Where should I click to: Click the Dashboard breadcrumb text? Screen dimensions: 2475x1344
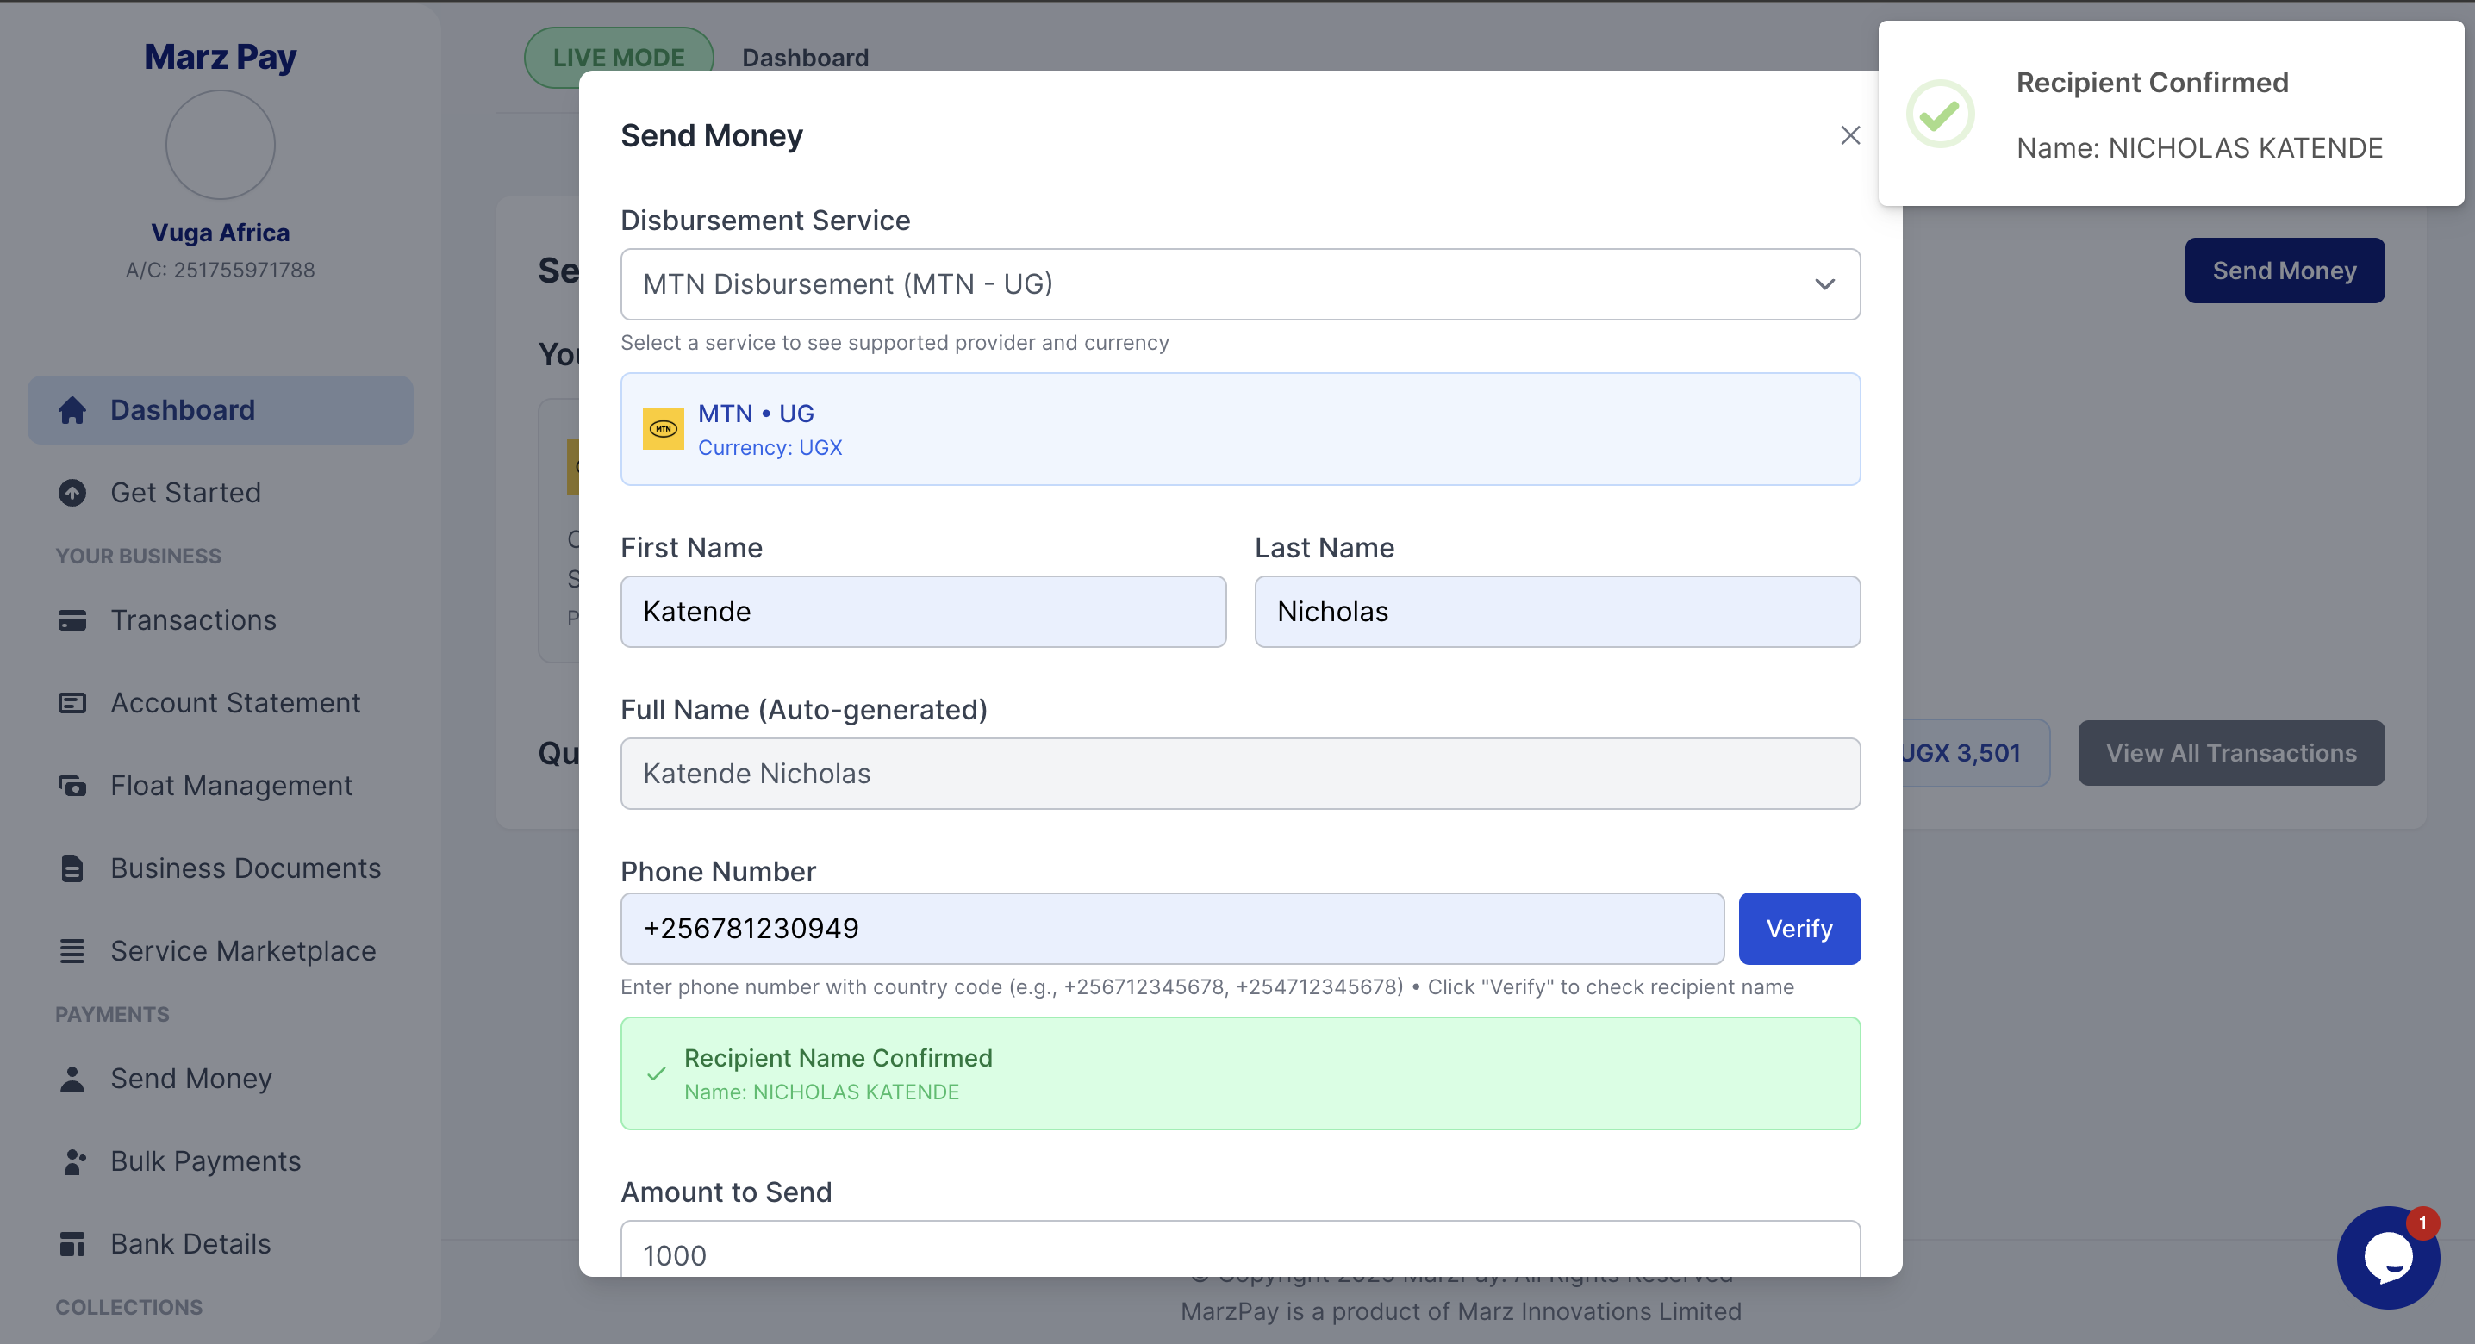(805, 58)
